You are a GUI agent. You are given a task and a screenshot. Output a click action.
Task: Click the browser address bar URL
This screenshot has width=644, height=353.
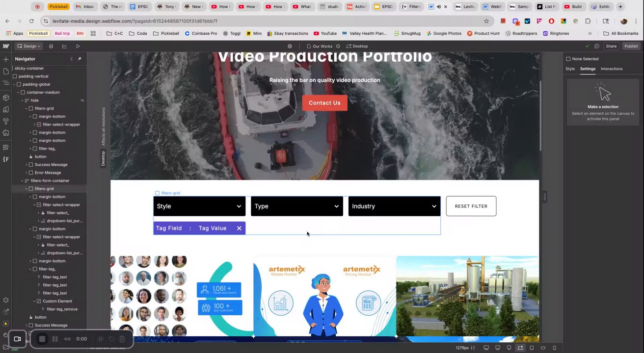tap(135, 21)
